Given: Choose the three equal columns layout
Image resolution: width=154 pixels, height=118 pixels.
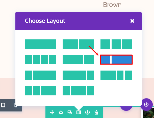Looking at the screenshot, I should pyautogui.click(x=116, y=44).
